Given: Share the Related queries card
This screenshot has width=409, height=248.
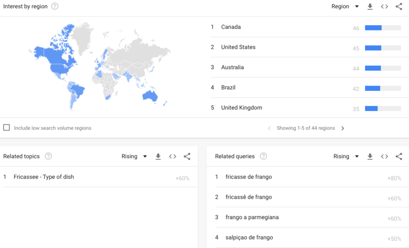Looking at the screenshot, I should (x=399, y=157).
